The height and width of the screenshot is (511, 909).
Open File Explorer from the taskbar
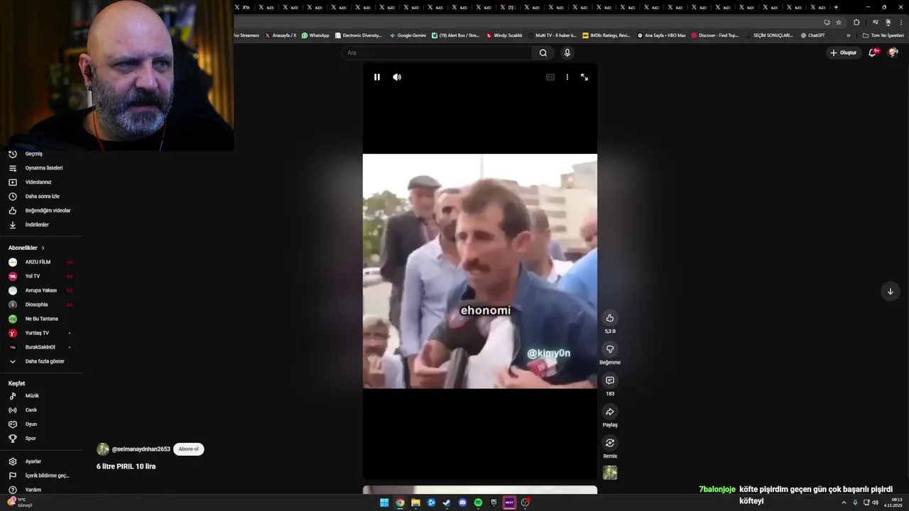pyautogui.click(x=415, y=502)
